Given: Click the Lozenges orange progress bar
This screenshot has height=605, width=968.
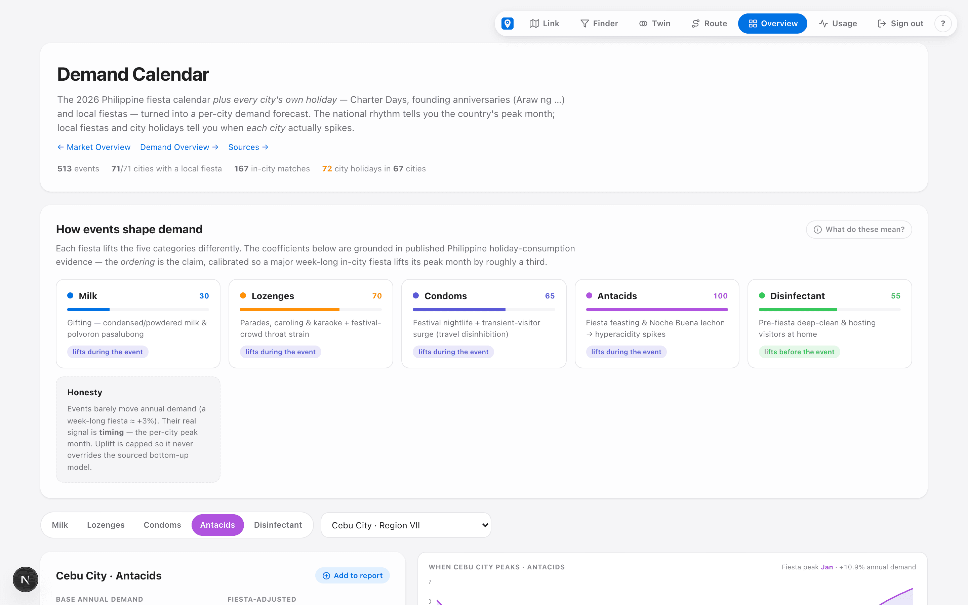Looking at the screenshot, I should click(x=311, y=310).
